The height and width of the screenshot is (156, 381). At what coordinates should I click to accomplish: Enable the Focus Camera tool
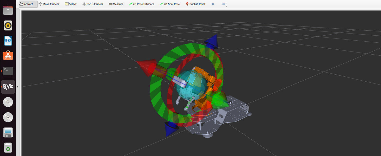pyautogui.click(x=93, y=4)
